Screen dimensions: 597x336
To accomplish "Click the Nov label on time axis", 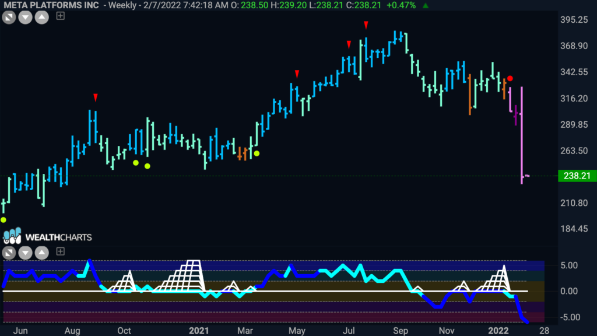I will 446,331.
